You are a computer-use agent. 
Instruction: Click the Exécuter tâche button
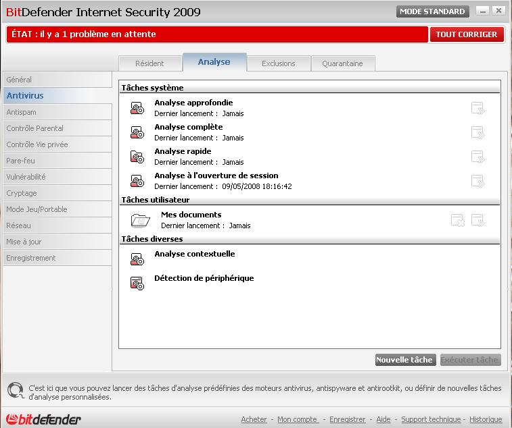point(470,360)
